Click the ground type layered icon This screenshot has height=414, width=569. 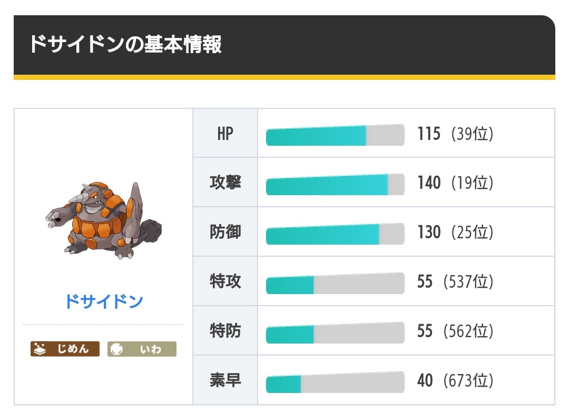(40, 349)
